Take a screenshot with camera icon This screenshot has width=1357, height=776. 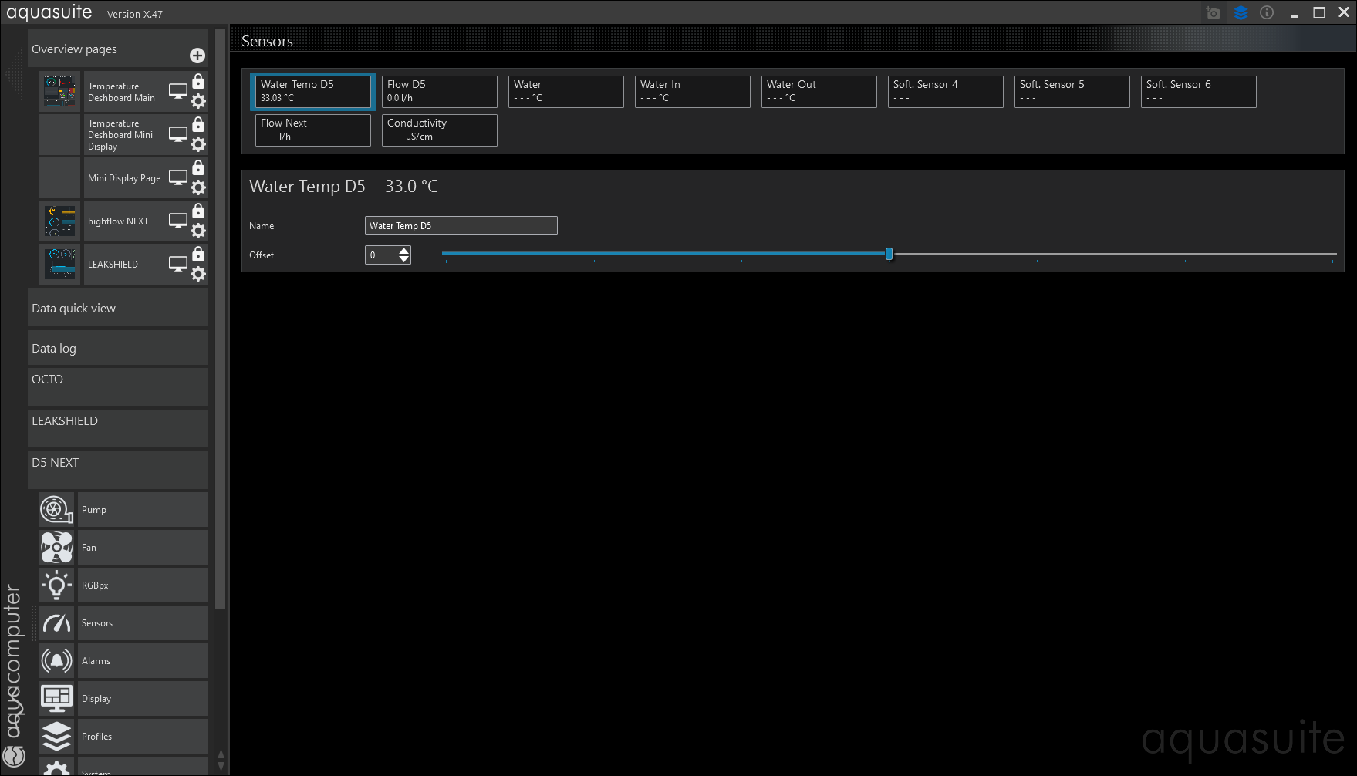(1214, 13)
